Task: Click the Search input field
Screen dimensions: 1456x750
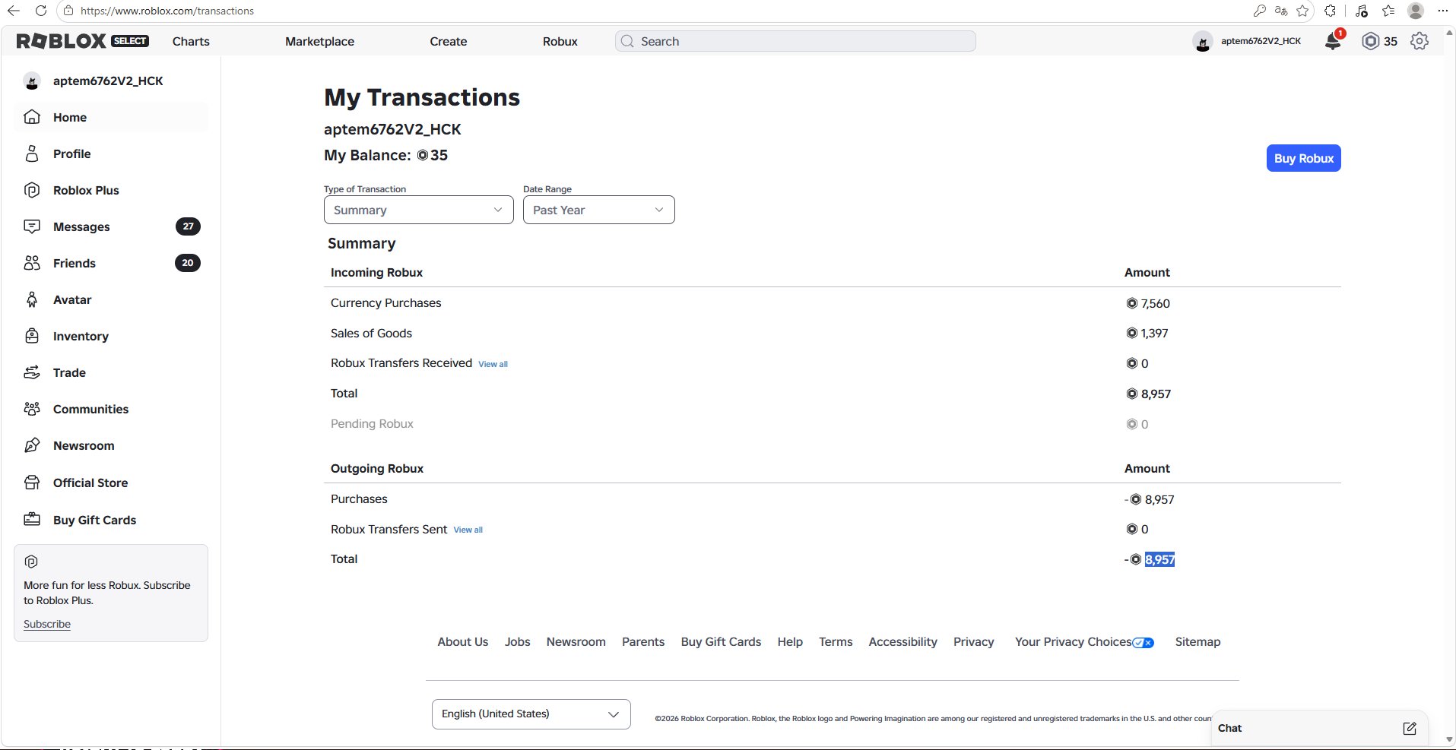Action: point(795,41)
